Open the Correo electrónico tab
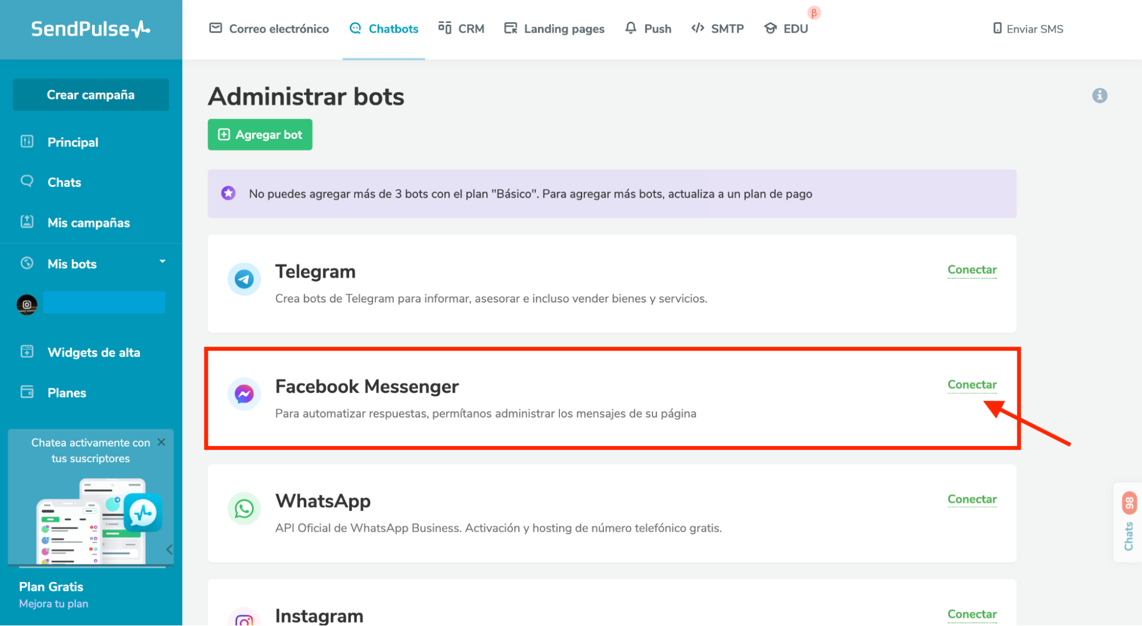 [269, 29]
